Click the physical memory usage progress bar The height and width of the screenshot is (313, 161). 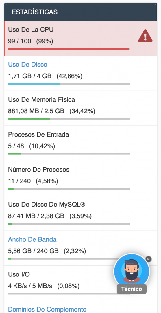(x=69, y=119)
